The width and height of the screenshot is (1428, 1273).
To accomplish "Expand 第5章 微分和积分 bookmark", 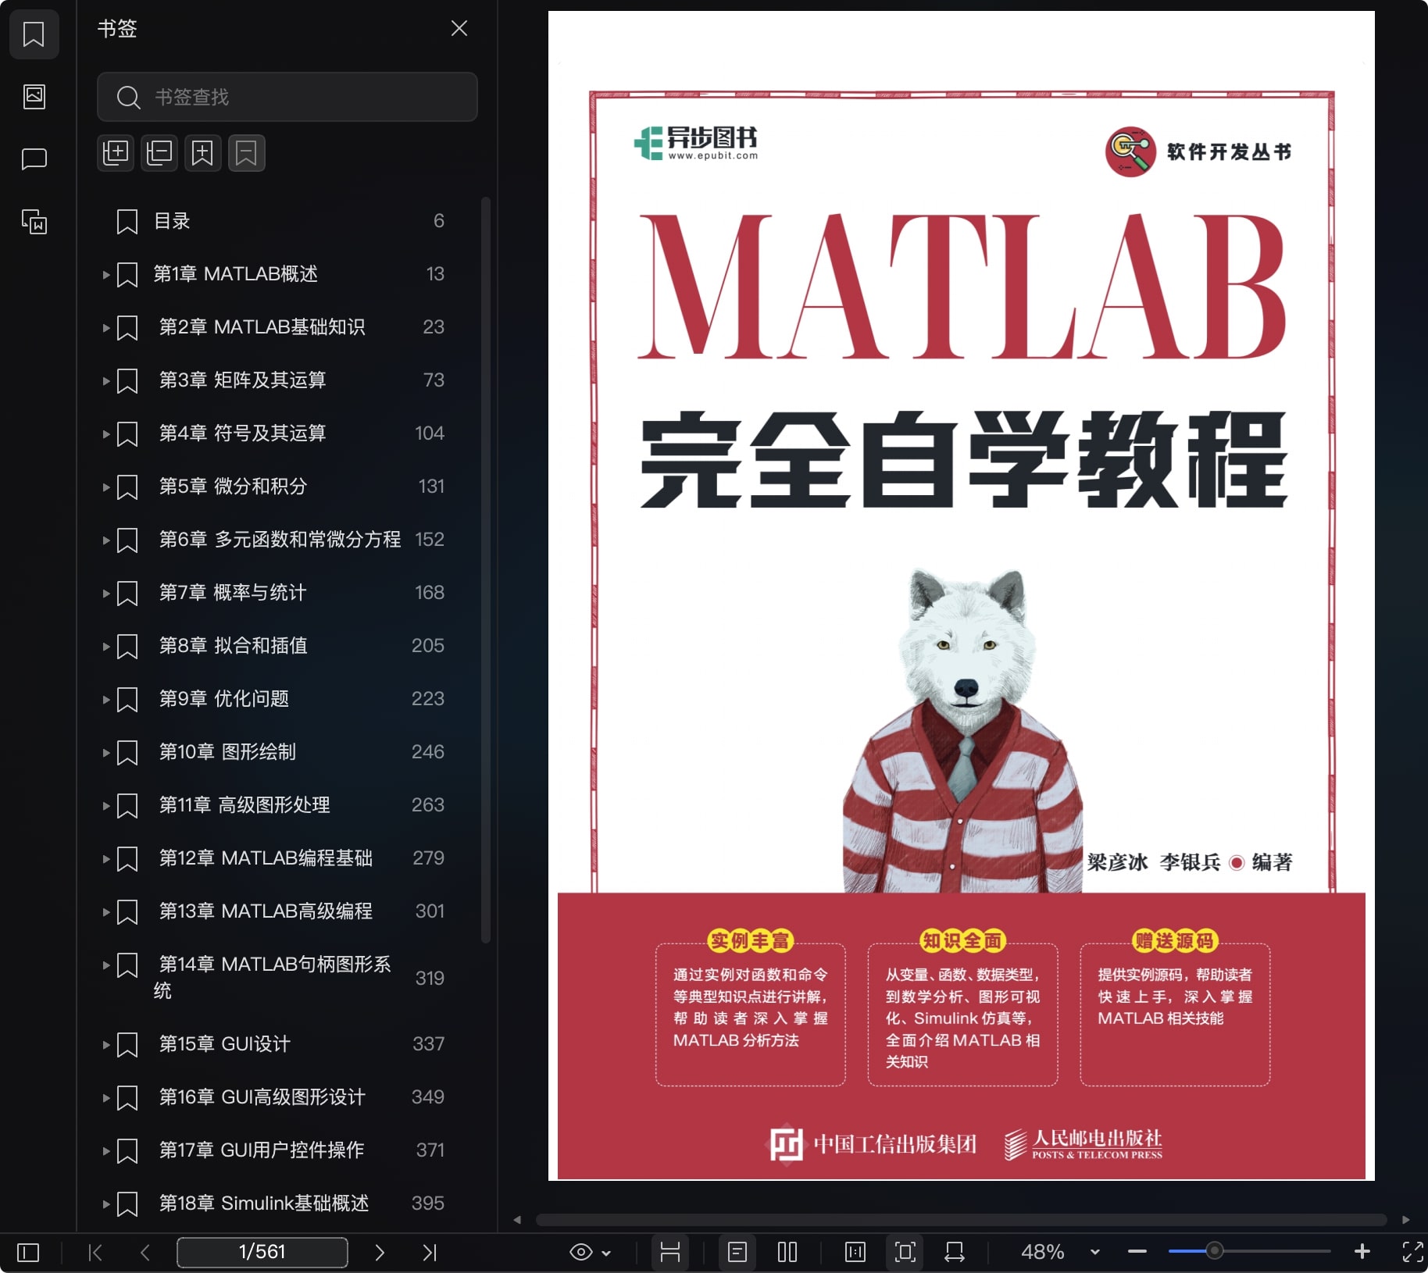I will pos(105,487).
